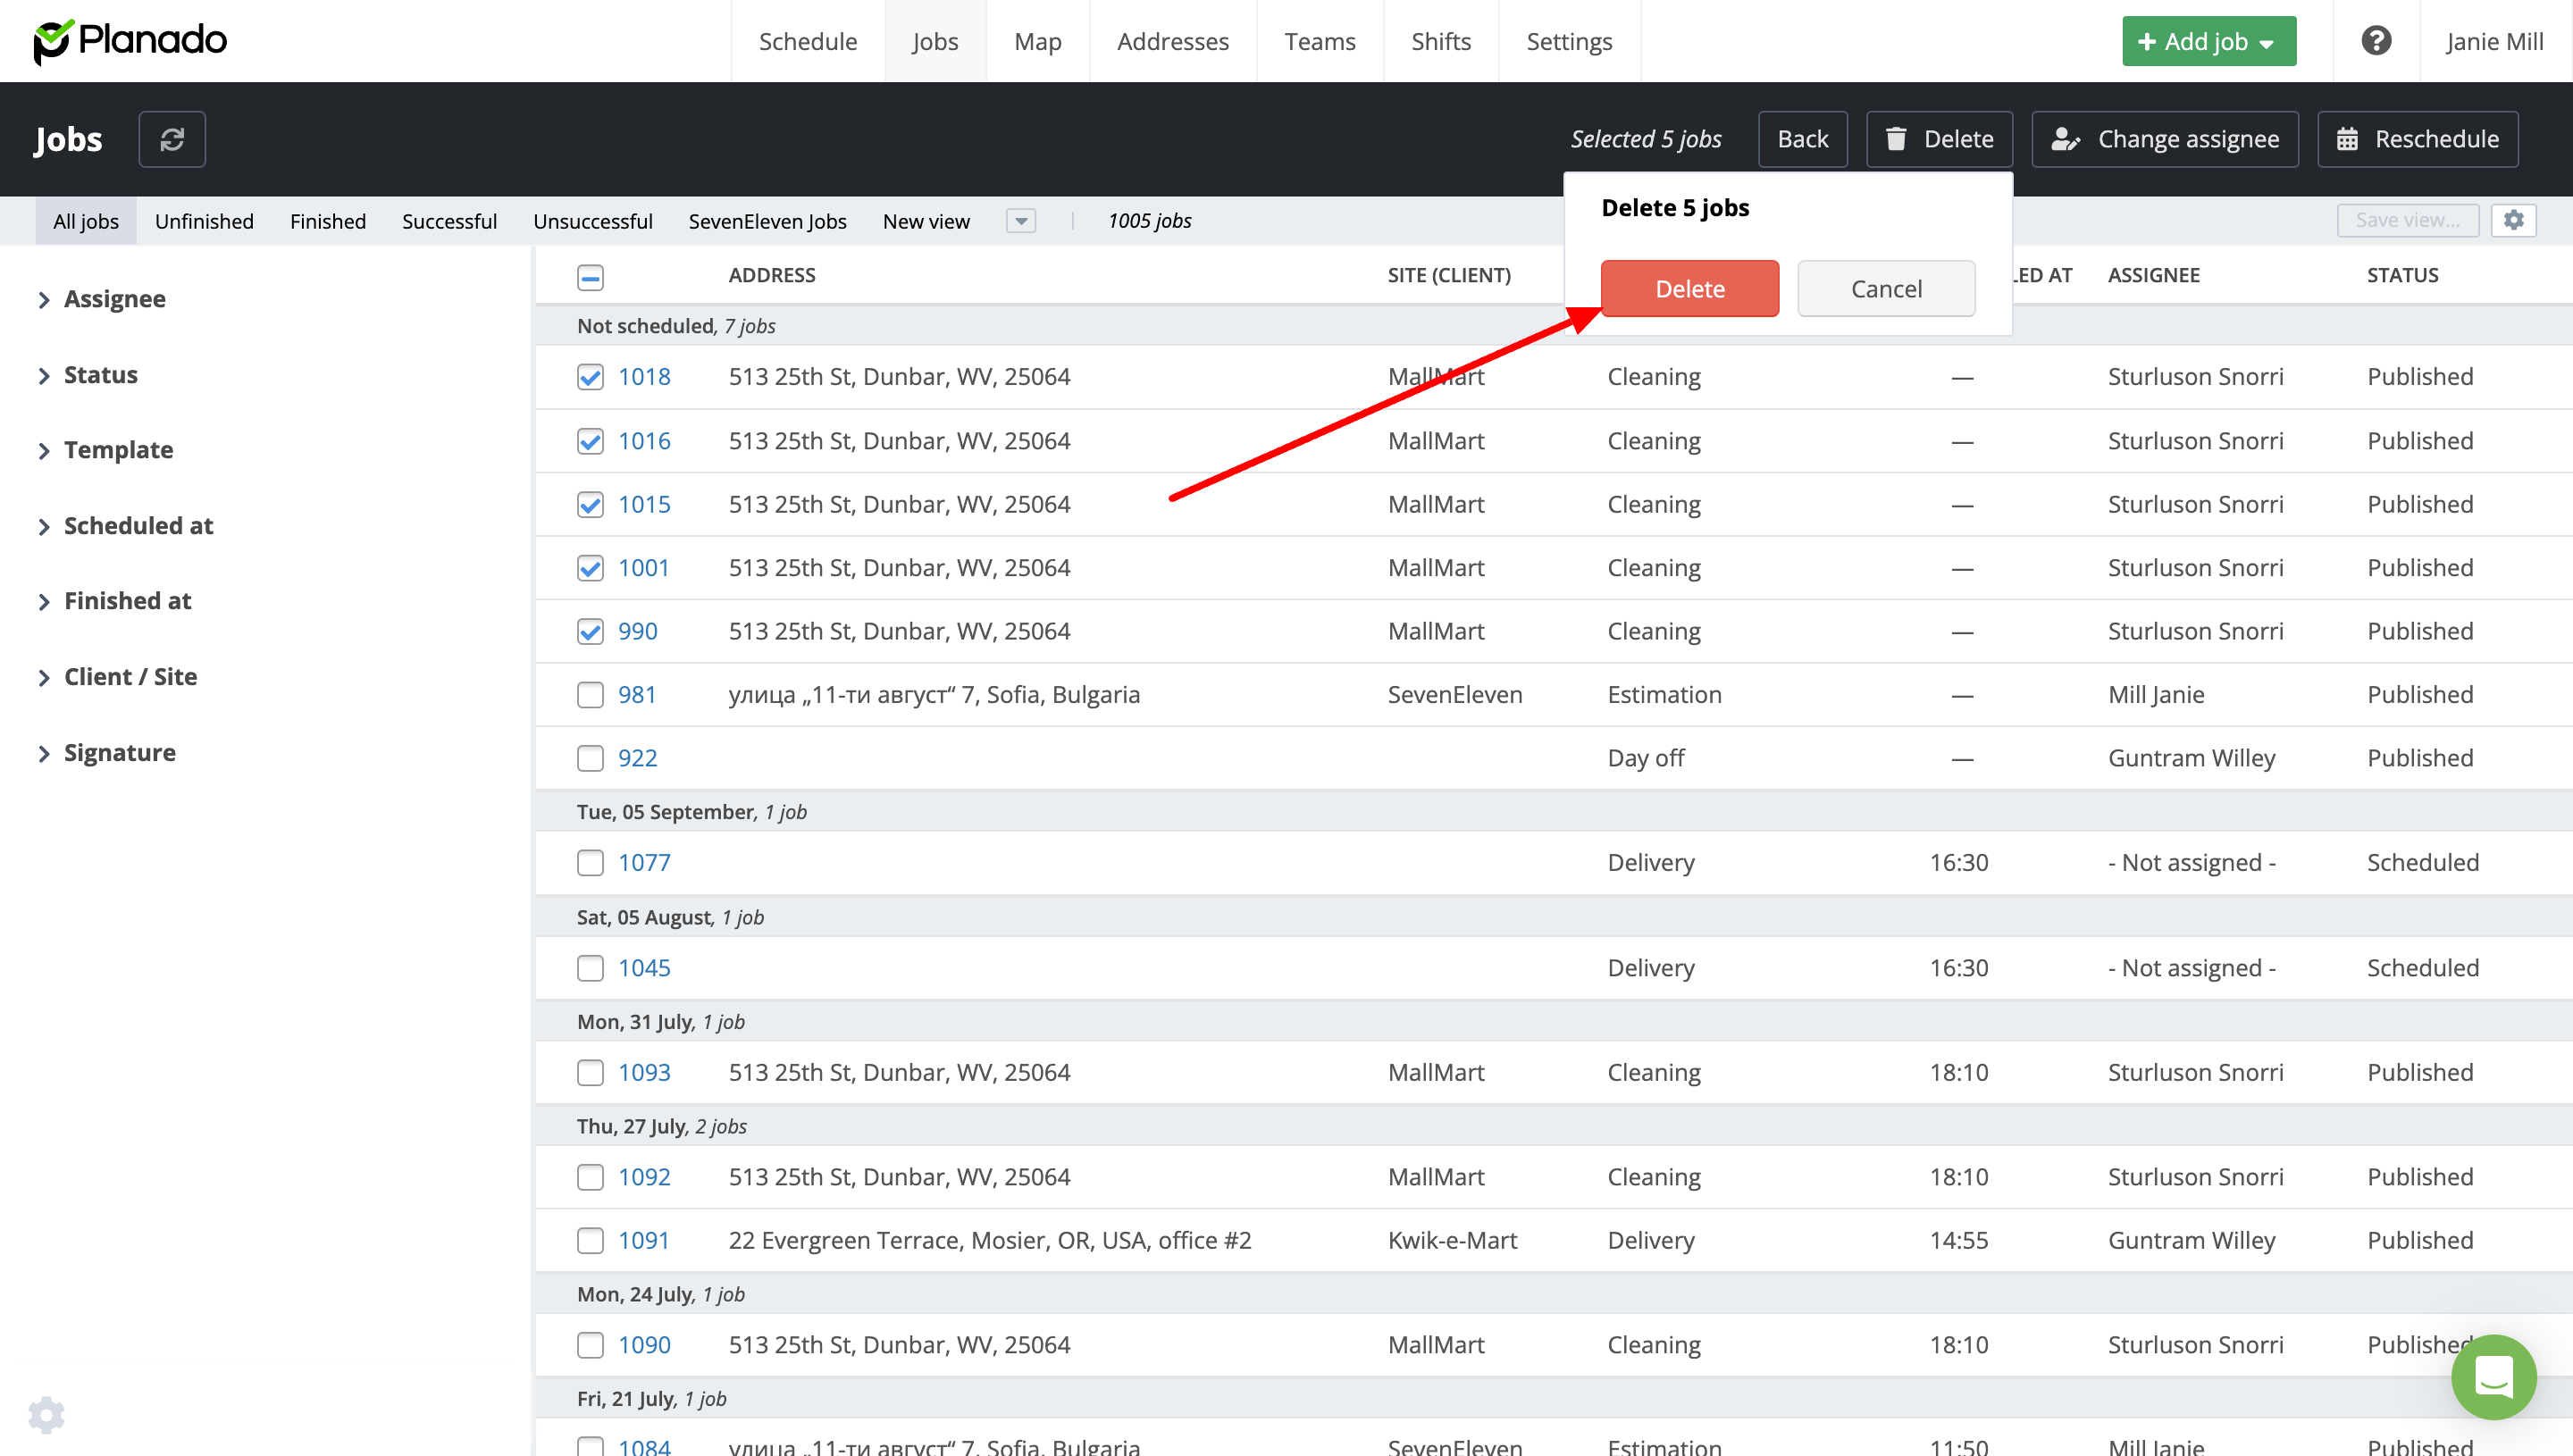
Task: Click Change assignee button
Action: click(x=2165, y=139)
